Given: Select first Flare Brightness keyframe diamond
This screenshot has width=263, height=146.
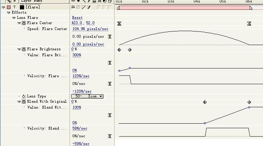Looking at the screenshot, I should (x=119, y=50).
